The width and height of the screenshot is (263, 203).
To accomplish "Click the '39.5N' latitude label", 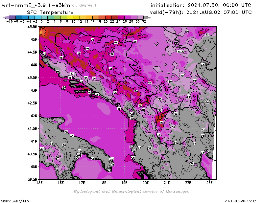I will [x=32, y=180].
